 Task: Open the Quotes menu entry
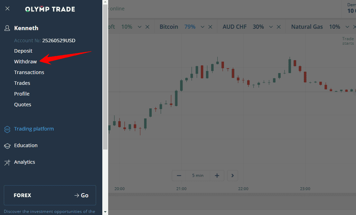click(22, 105)
